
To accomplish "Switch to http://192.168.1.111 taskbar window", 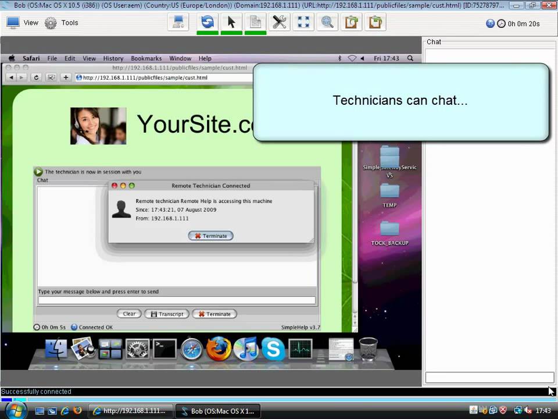I will (x=130, y=411).
